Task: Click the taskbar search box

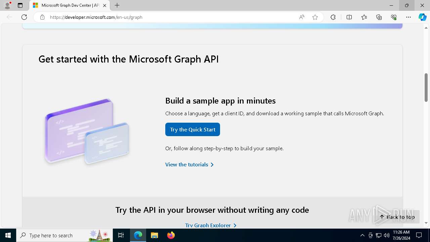Action: click(64, 235)
